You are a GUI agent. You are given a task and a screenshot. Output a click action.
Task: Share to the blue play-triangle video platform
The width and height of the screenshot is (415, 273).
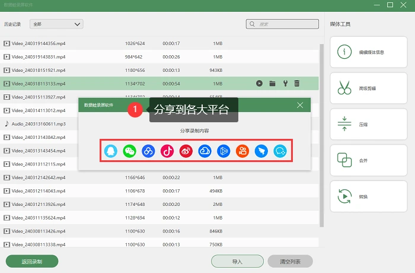pos(224,151)
